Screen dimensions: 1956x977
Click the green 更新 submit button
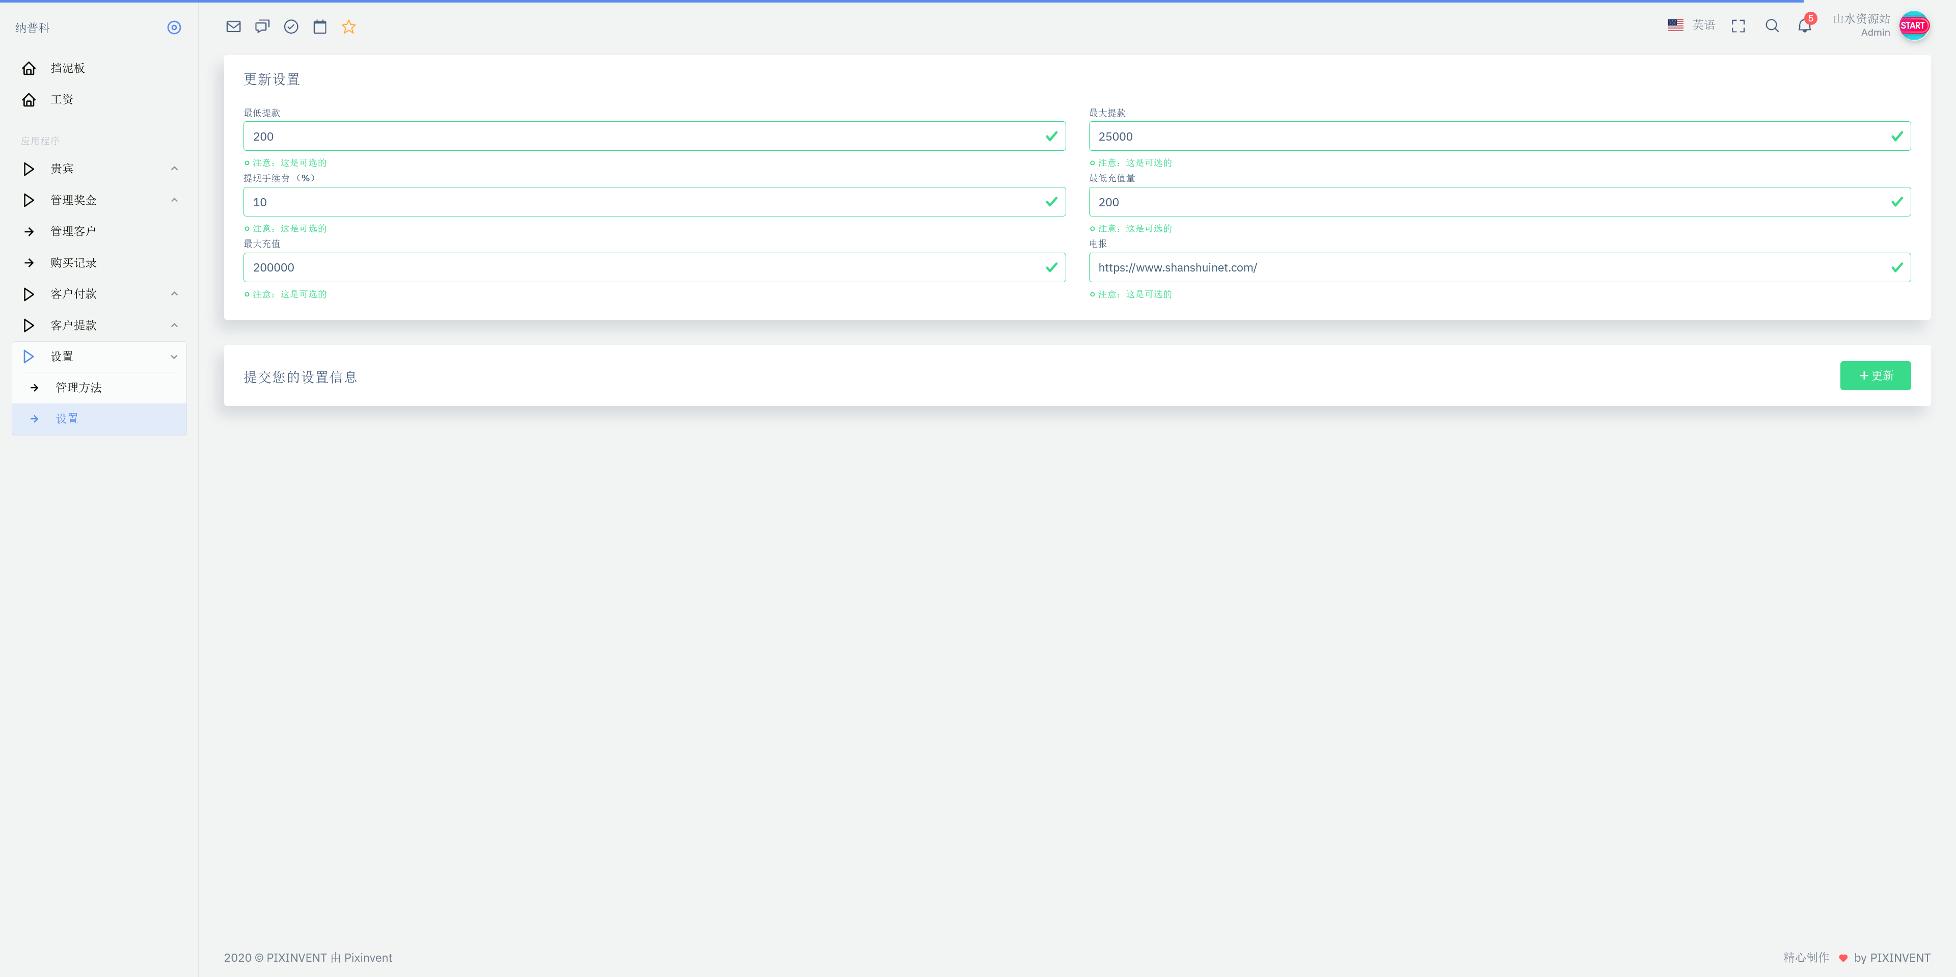pyautogui.click(x=1876, y=375)
